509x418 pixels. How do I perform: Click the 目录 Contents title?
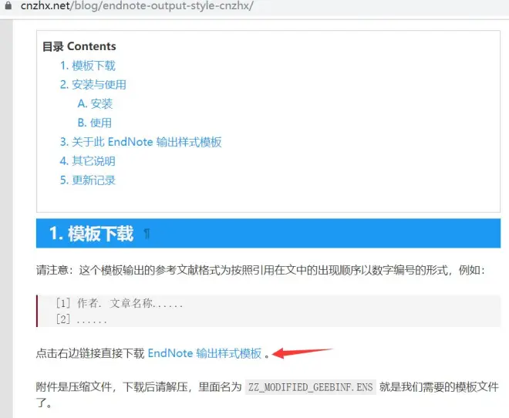[79, 46]
